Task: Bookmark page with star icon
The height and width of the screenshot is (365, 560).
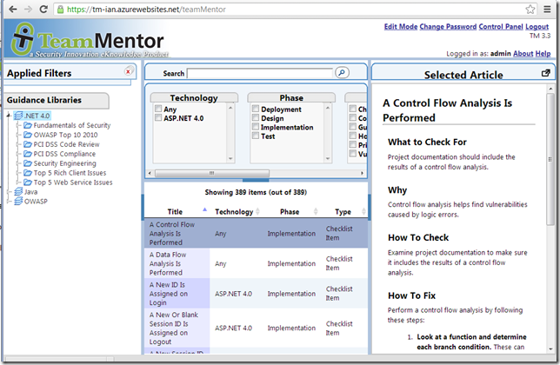Action: [530, 9]
